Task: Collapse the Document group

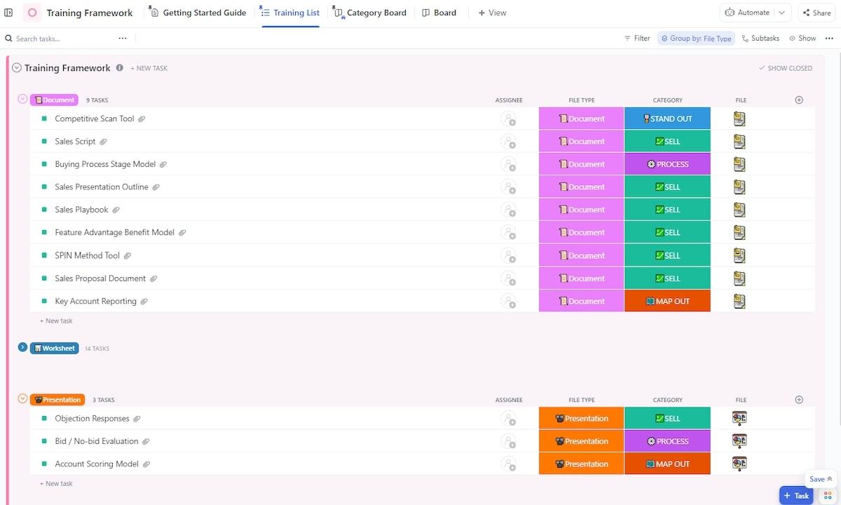Action: pyautogui.click(x=22, y=100)
